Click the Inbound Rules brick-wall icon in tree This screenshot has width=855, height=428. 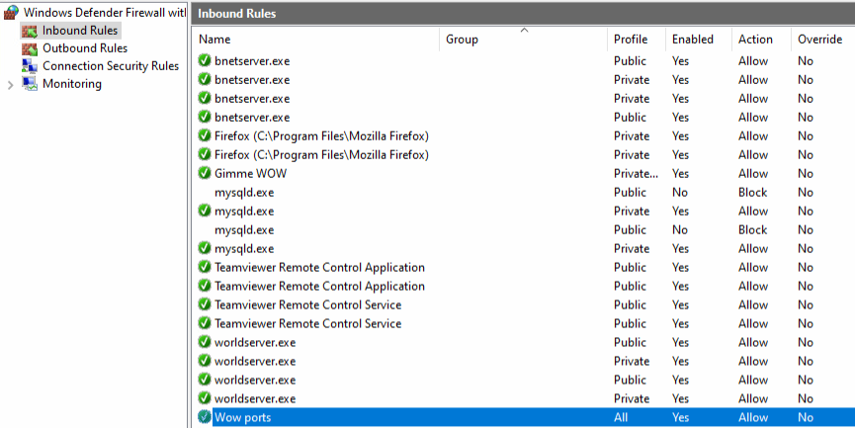pyautogui.click(x=30, y=31)
